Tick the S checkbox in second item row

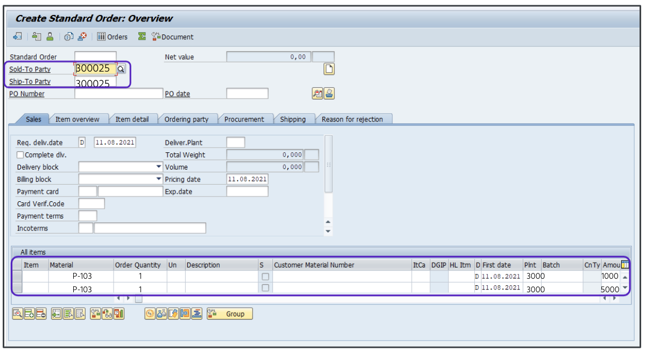pos(265,288)
